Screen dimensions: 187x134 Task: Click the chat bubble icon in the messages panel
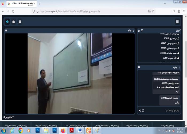coord(139,67)
